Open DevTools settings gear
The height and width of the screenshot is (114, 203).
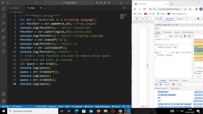pos(198,19)
